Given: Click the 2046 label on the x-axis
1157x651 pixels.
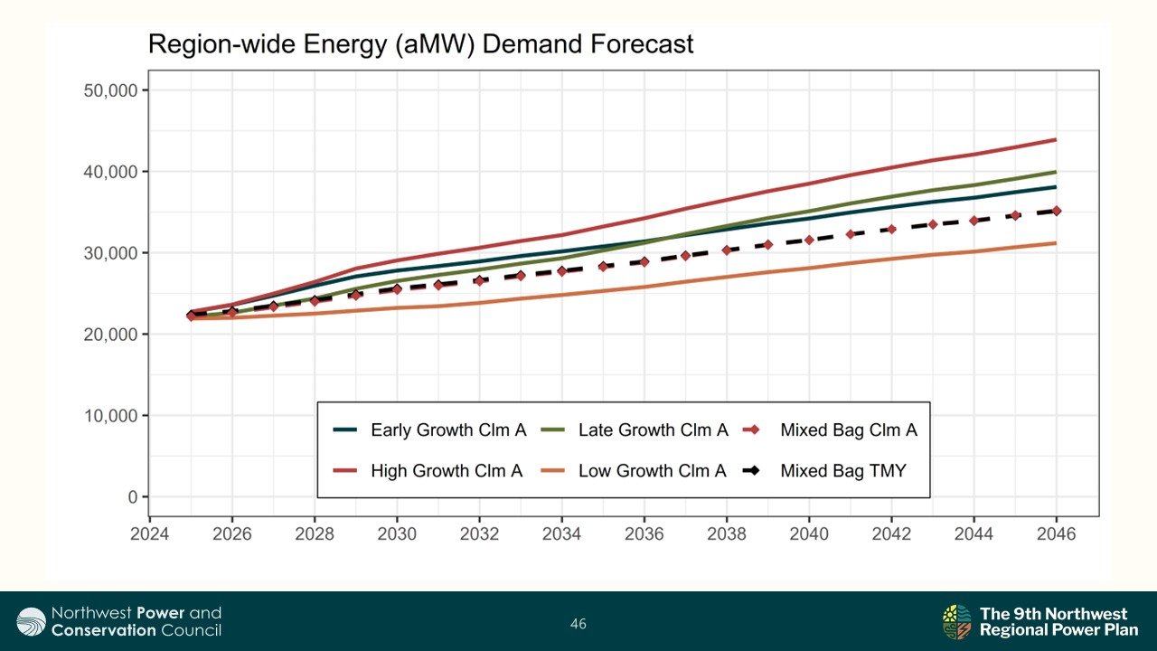Looking at the screenshot, I should pos(1056,534).
